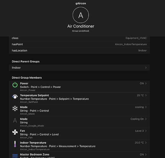Click the Aircon_IndoorTemperature hasPoint value

pyautogui.click(x=131, y=44)
